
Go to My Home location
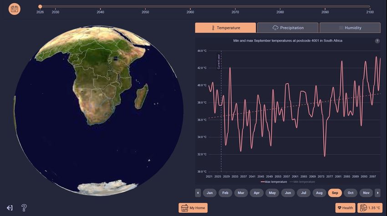[193, 208]
